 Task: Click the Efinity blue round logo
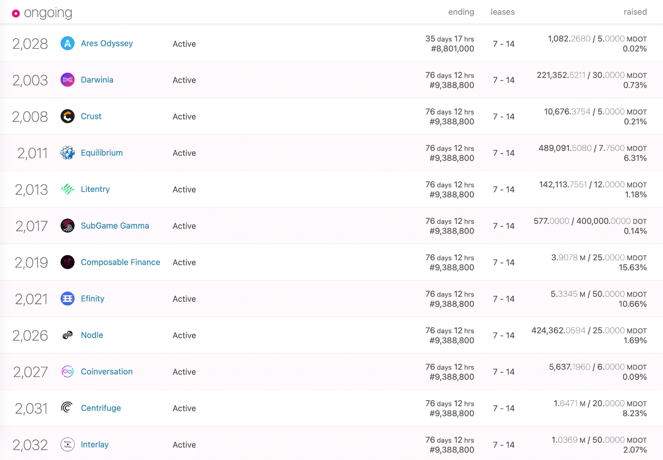(68, 299)
